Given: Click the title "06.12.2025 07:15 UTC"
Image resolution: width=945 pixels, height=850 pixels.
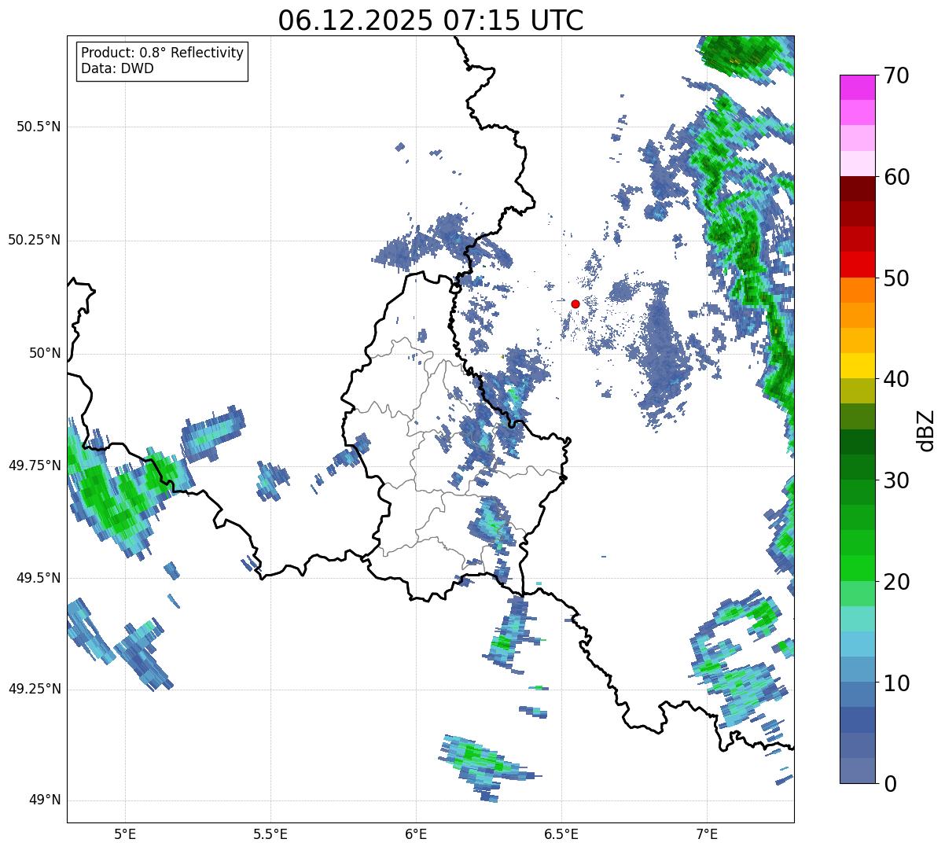Looking at the screenshot, I should pyautogui.click(x=431, y=20).
